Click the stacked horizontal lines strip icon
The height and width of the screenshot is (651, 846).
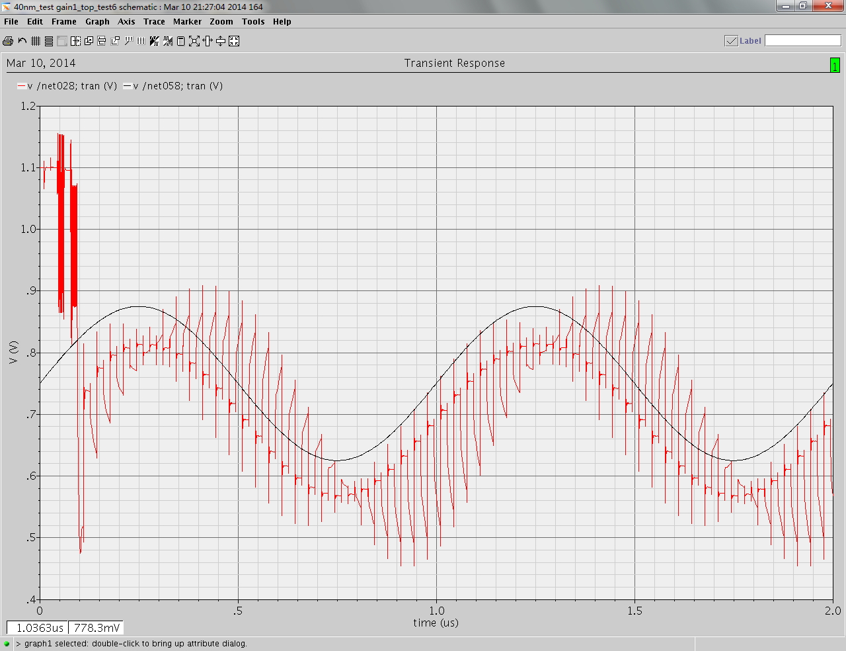pyautogui.click(x=49, y=41)
